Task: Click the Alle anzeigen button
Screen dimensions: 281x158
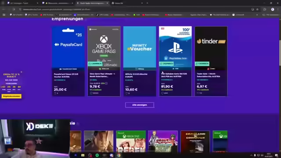Action: (x=140, y=105)
